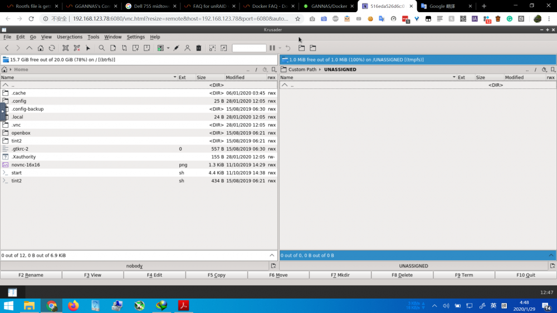Reload the panel with the refresh icon
Viewport: 557px width, 313px height.
(x=52, y=48)
